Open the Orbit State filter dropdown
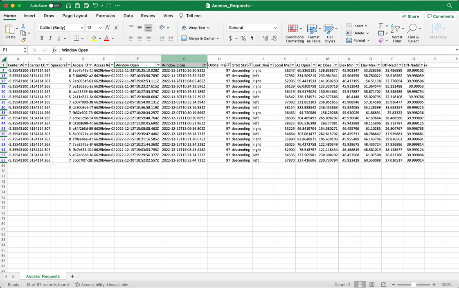Viewport: 459px width, 288px height. (x=250, y=65)
